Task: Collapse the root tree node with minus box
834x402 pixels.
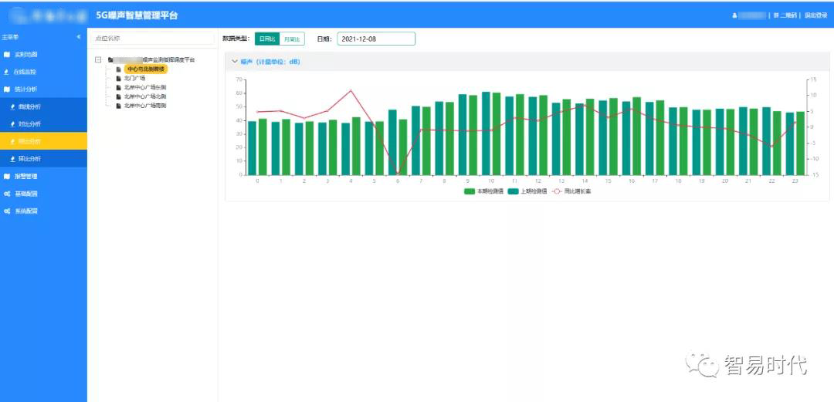Action: click(98, 59)
